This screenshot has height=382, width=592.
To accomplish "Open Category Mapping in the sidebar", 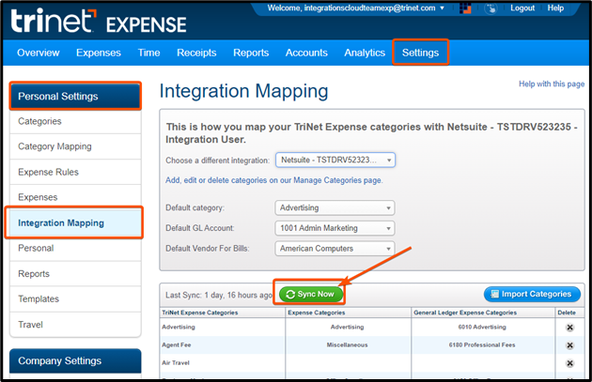I will point(75,146).
